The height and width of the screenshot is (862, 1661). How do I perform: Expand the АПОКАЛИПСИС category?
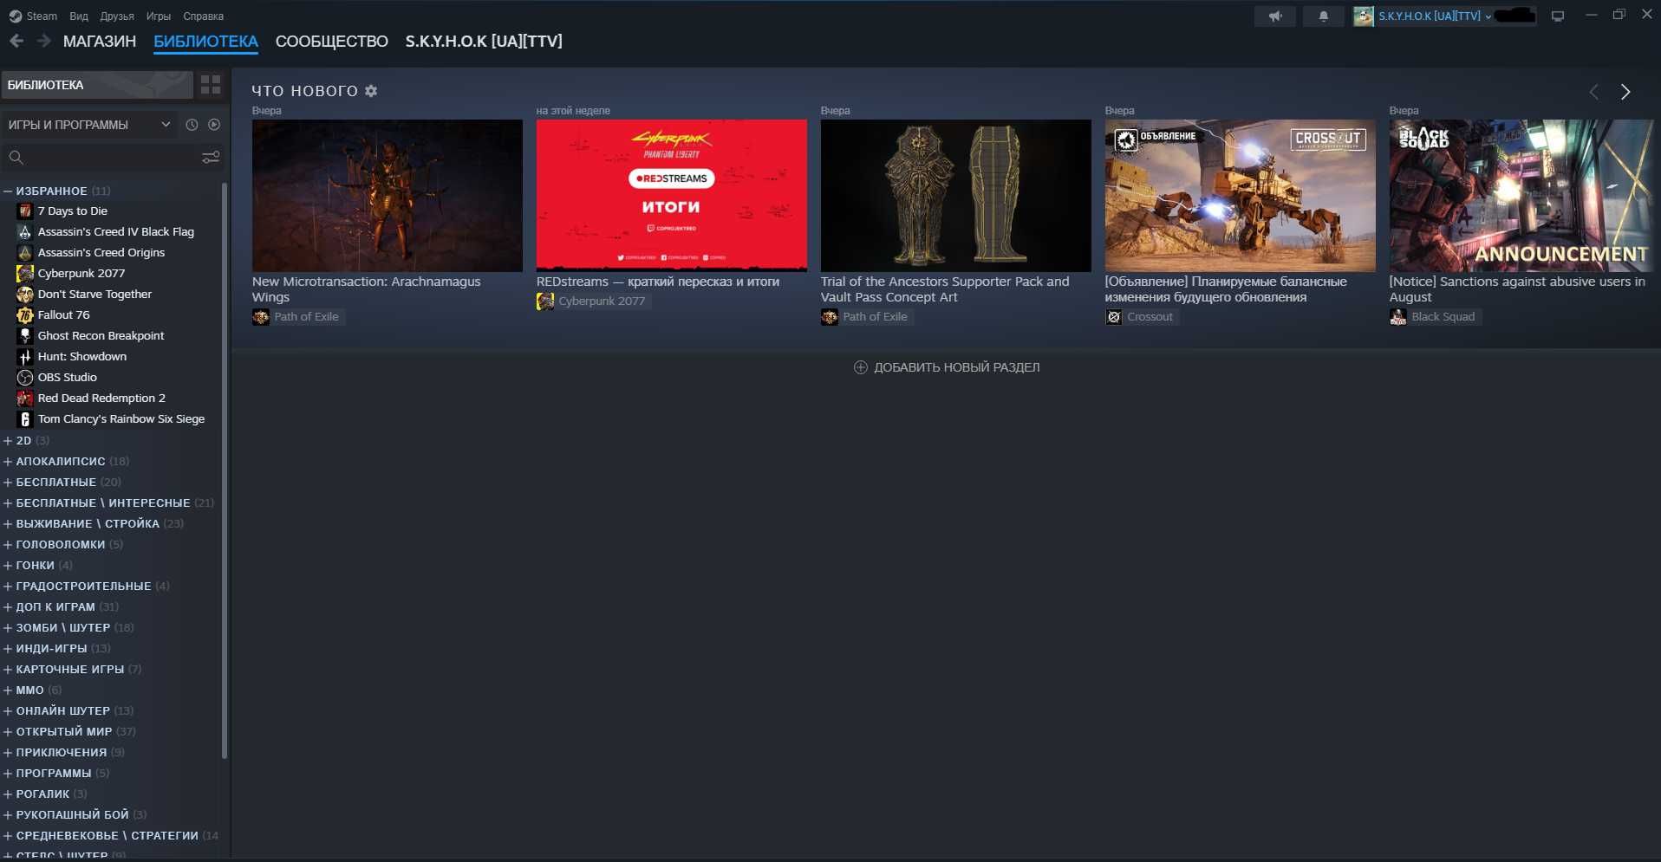tap(8, 461)
